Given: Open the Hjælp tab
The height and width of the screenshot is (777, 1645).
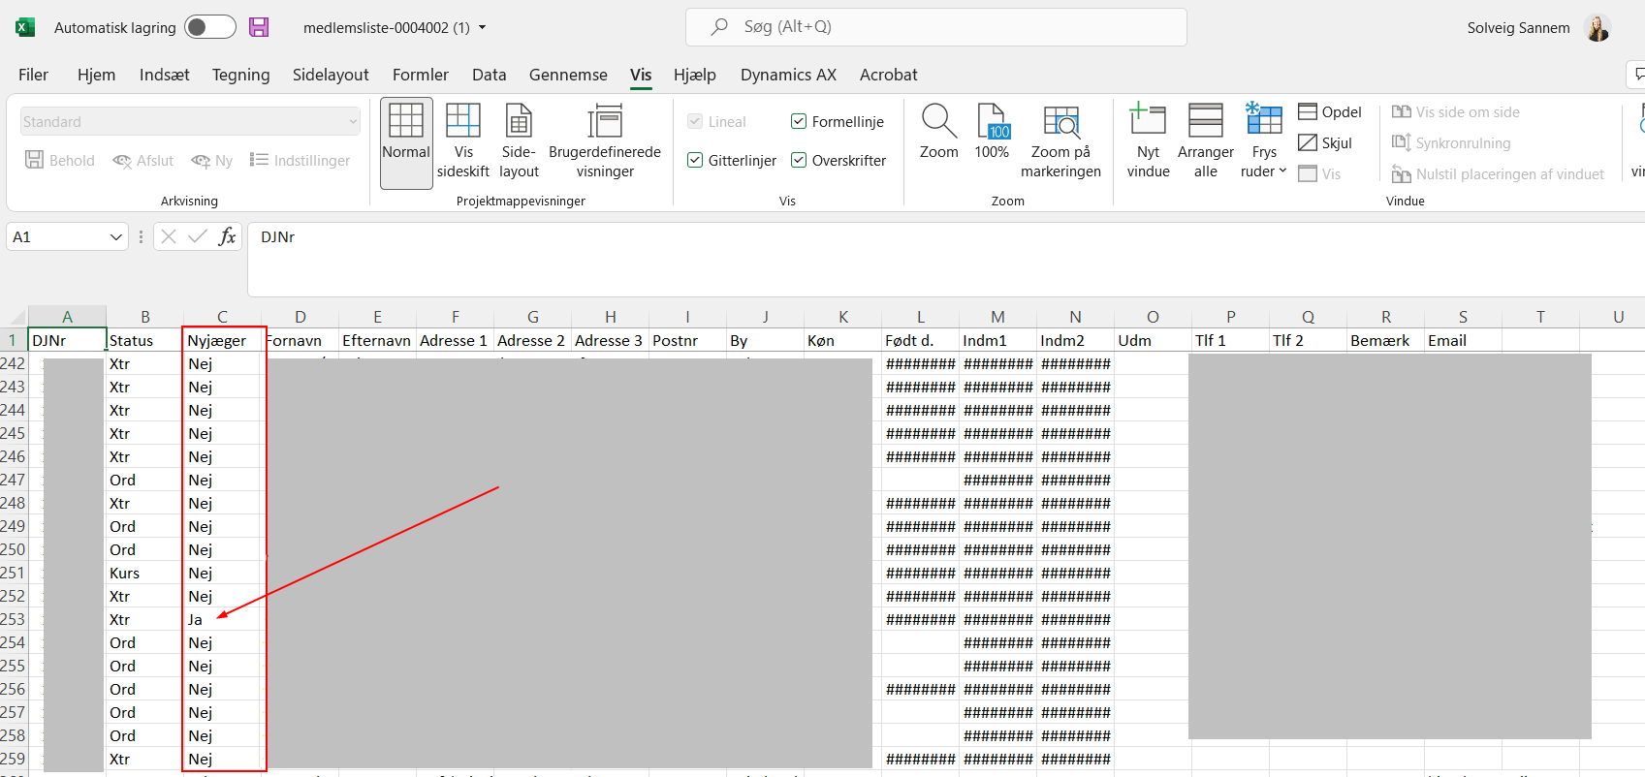Looking at the screenshot, I should [694, 75].
